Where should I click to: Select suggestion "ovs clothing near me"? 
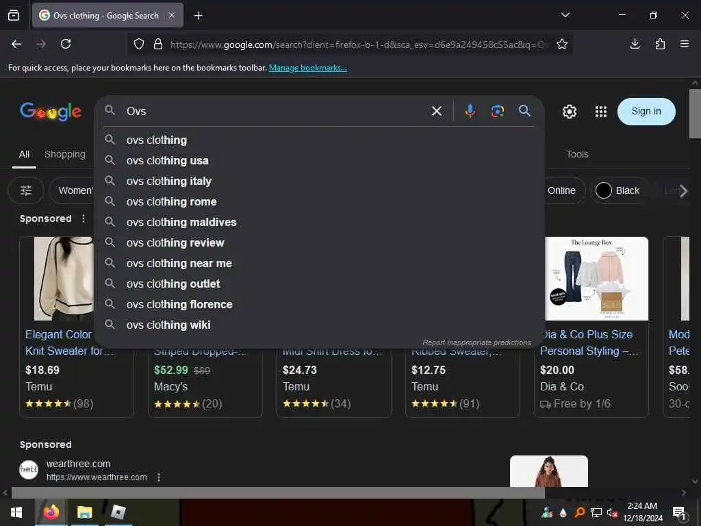[x=319, y=264]
